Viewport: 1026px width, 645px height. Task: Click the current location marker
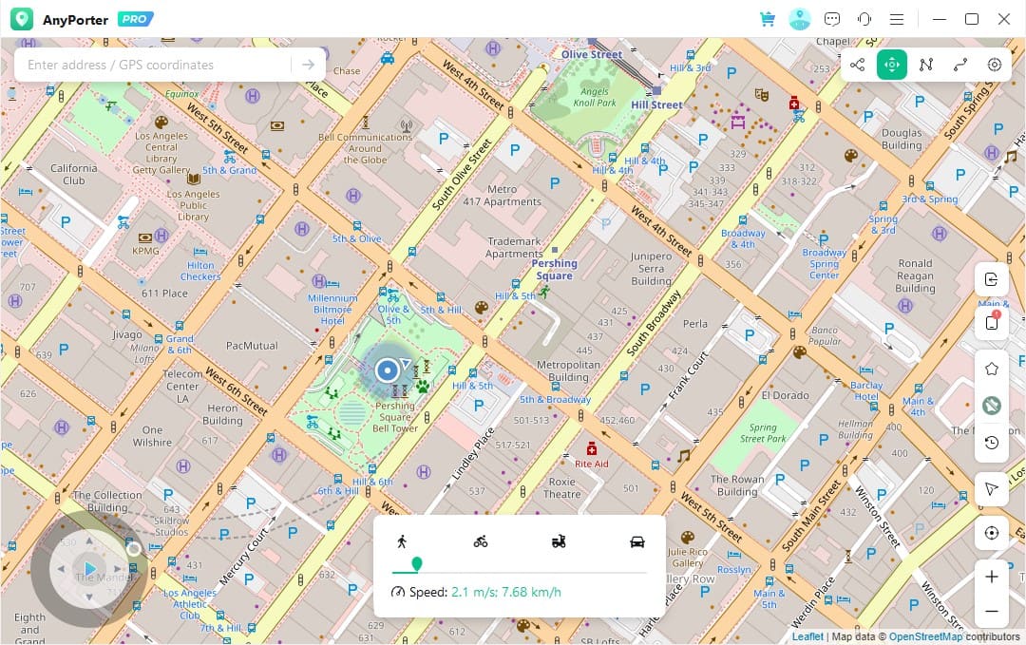pos(388,370)
